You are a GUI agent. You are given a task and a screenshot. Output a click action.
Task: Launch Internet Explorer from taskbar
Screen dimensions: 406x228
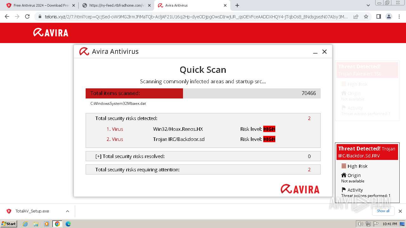(x=25, y=224)
